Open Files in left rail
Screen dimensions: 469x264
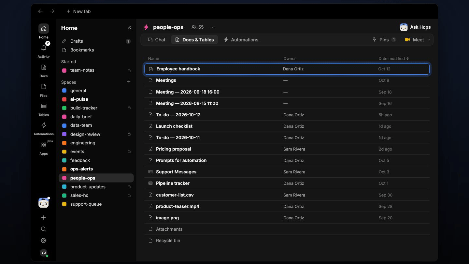click(x=44, y=87)
